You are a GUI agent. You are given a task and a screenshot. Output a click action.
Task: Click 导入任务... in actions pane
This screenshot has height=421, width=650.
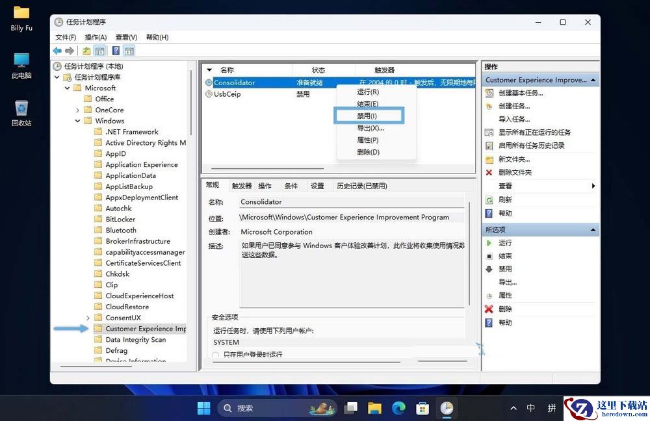coord(514,120)
